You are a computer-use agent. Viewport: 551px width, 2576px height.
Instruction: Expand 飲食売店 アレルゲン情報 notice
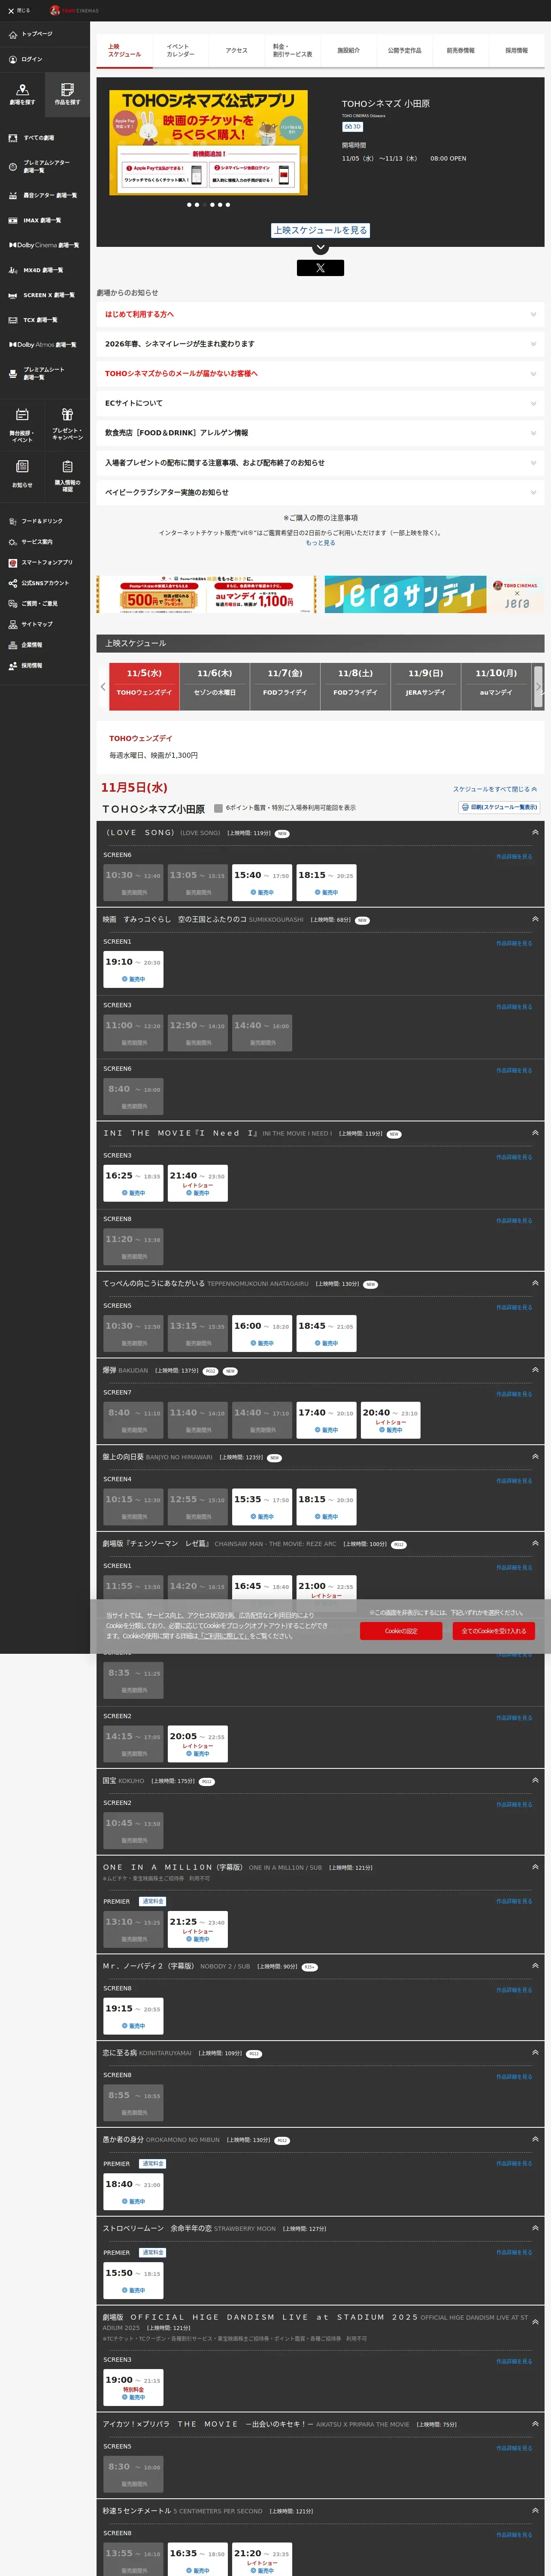[x=320, y=433]
